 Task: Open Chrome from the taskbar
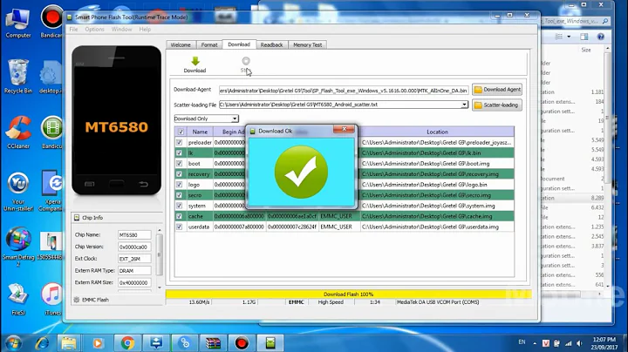127,342
